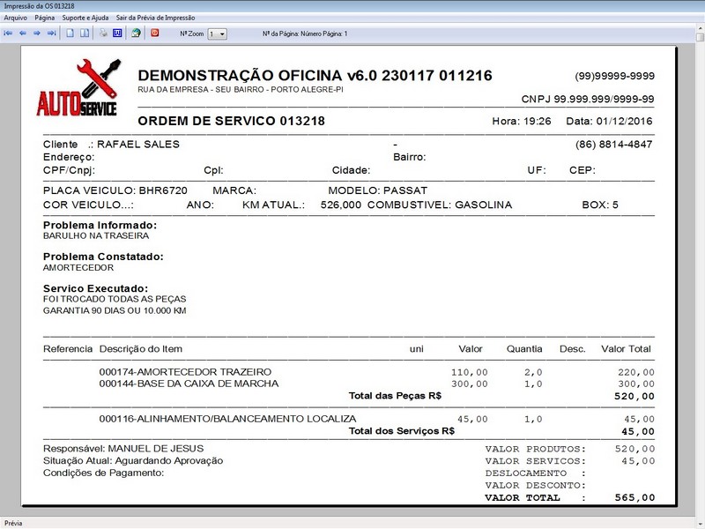Screen dimensions: 705x529
Task: Open the Página menu
Action: coord(45,18)
